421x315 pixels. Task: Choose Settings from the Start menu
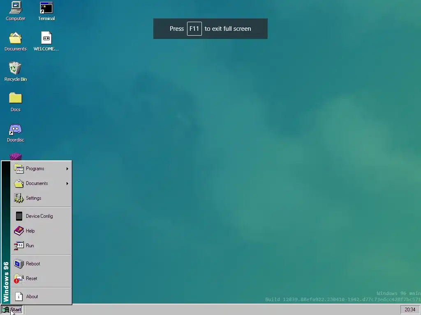41,198
